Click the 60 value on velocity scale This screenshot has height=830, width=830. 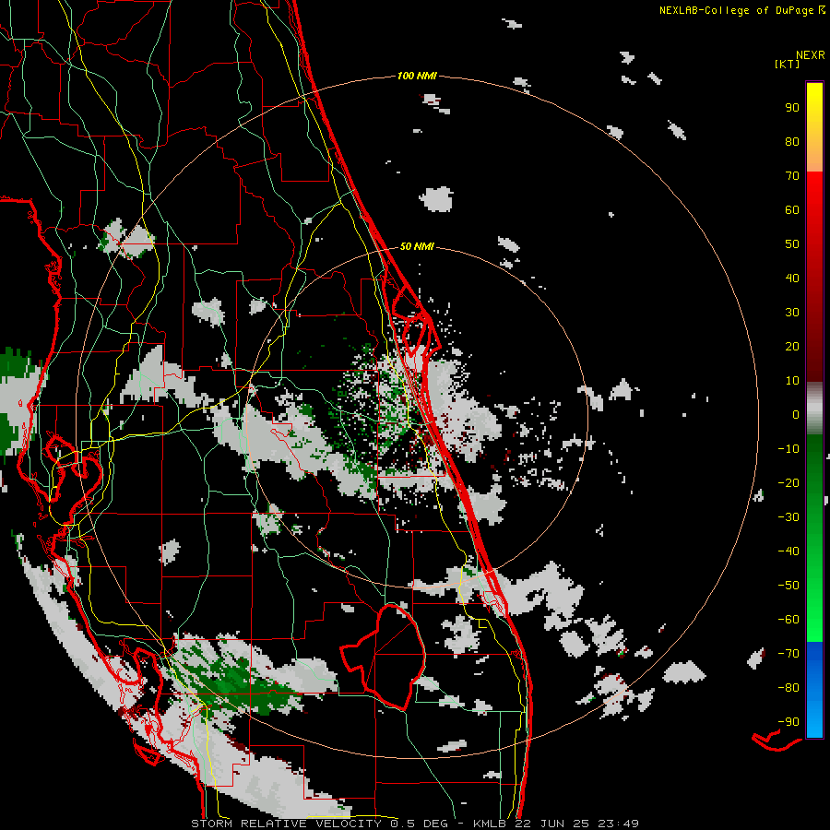[792, 209]
